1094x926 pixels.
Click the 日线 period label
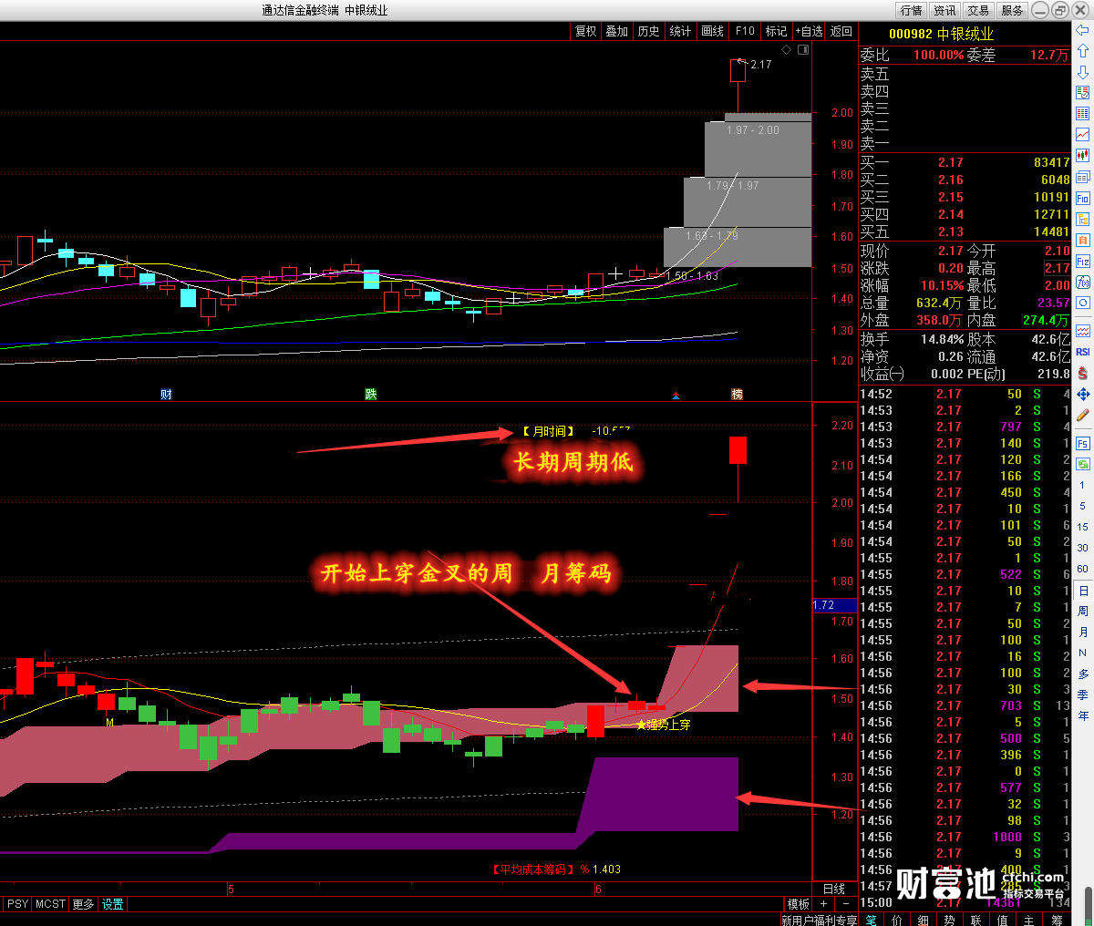pyautogui.click(x=834, y=889)
